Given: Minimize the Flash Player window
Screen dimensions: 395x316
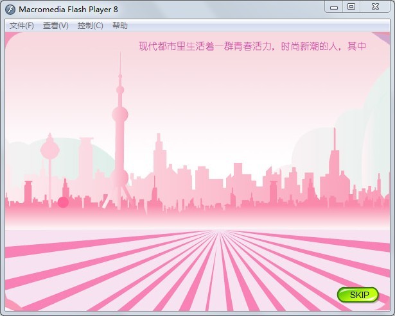Looking at the screenshot, I should click(334, 7).
